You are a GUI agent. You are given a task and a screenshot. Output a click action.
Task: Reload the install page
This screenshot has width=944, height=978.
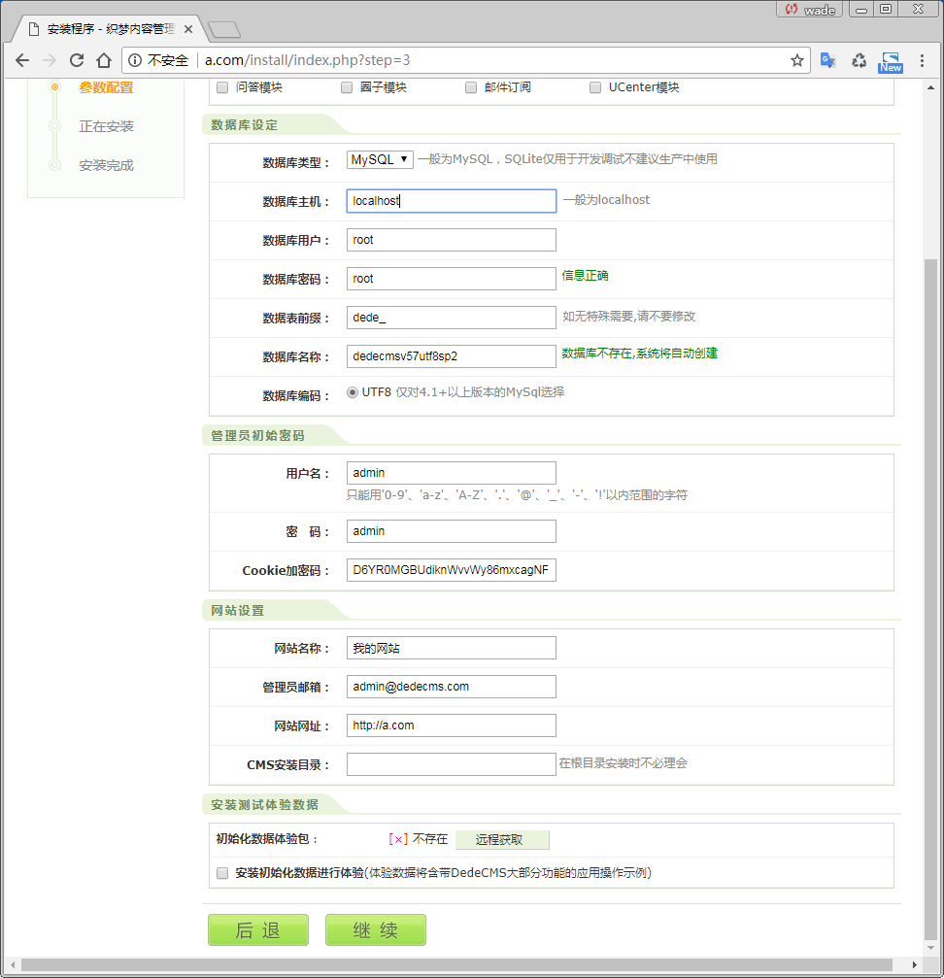pyautogui.click(x=77, y=60)
